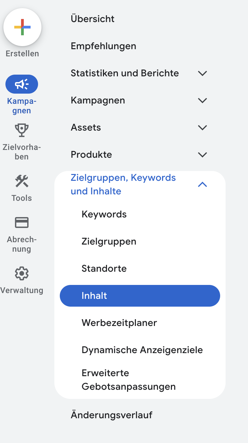The width and height of the screenshot is (248, 443).
Task: Expand the Kampagnen section
Action: (202, 100)
